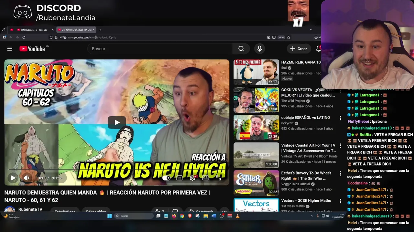The height and width of the screenshot is (232, 414).
Task: Open the tab list dropdown arrow
Action: pos(311,30)
